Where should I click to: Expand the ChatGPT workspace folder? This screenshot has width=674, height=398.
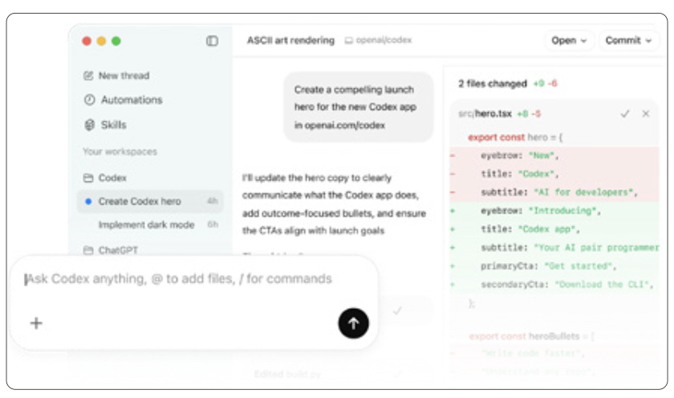pyautogui.click(x=118, y=250)
